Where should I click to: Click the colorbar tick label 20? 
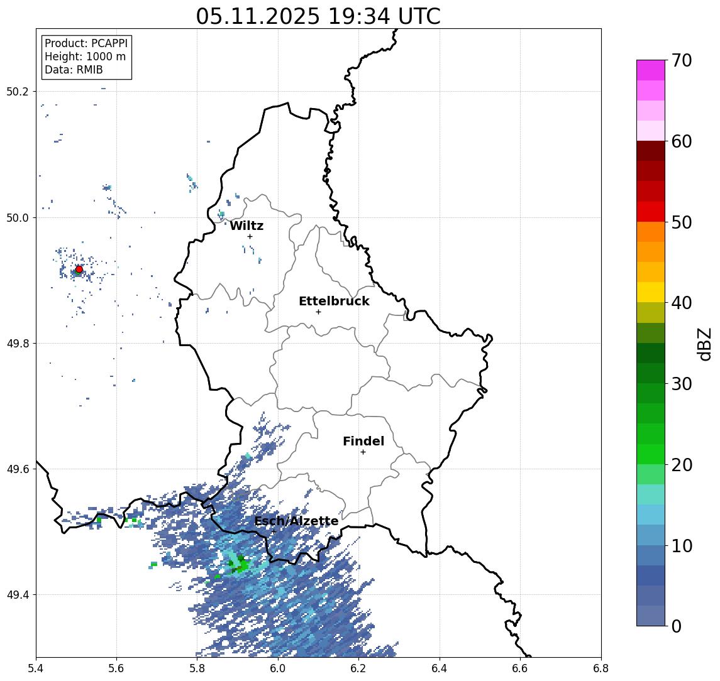click(682, 464)
